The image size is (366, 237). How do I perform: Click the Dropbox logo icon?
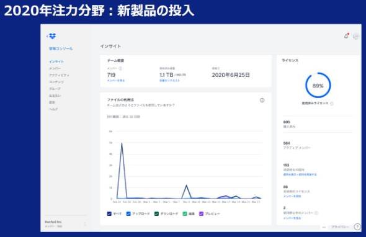(x=53, y=36)
